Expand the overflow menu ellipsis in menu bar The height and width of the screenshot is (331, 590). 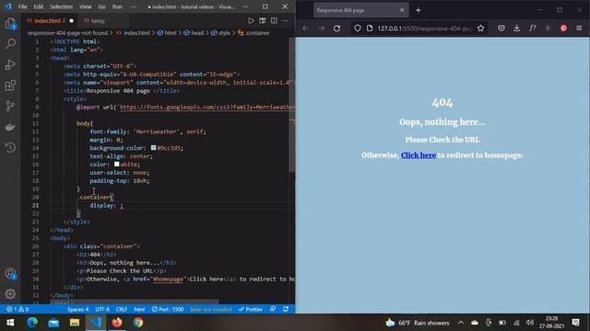point(133,6)
